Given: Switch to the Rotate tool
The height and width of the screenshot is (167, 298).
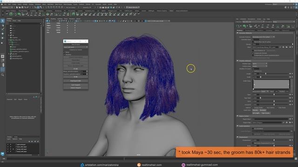Looking at the screenshot, I should (x=2, y=38).
